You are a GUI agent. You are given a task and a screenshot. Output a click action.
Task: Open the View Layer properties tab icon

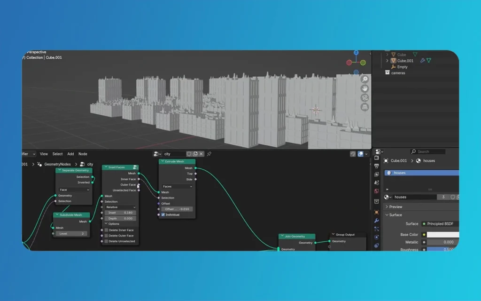pos(377,174)
